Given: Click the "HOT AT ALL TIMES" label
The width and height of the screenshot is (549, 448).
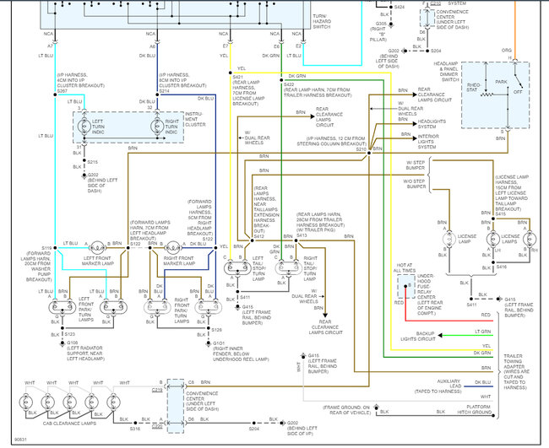Looking at the screenshot, I should (405, 268).
